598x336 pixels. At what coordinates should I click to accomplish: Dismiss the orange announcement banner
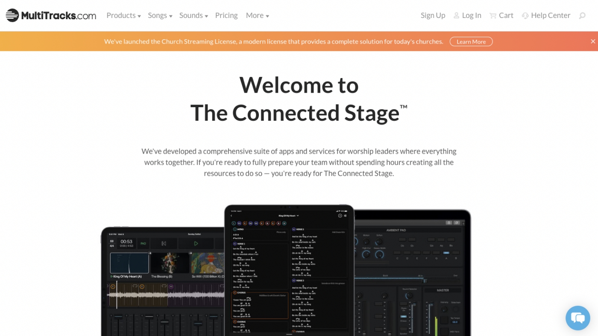[593, 41]
